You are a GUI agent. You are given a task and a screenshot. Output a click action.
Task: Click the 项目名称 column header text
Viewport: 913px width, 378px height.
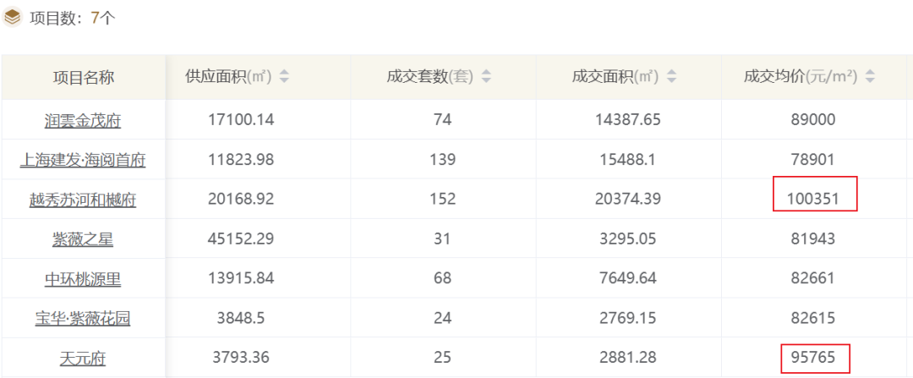pos(83,78)
